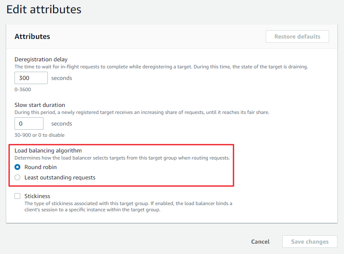This screenshot has height=254, width=344.
Task: Focus the Deregistration delay input field
Action: (x=31, y=78)
